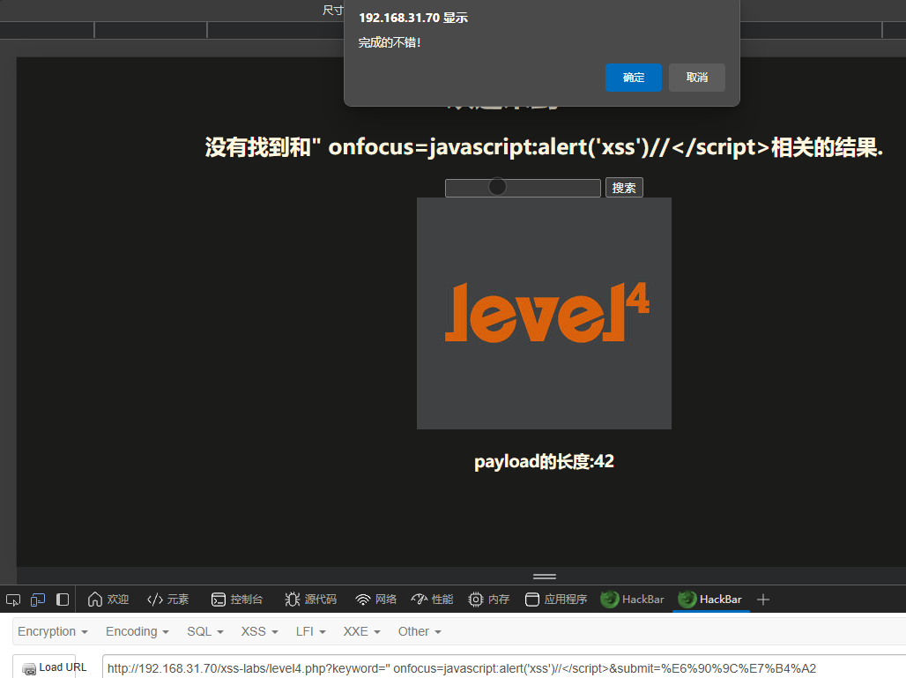
Task: Switch to the first HackBar tab
Action: tap(632, 600)
